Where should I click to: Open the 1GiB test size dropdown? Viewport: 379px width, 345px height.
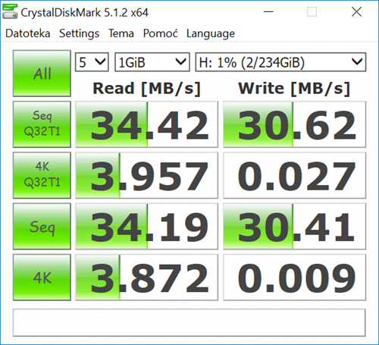coord(152,62)
